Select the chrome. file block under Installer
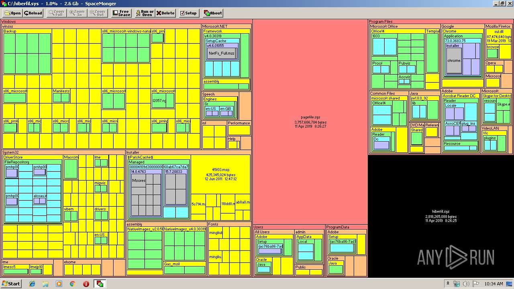The image size is (514, 289). click(454, 61)
